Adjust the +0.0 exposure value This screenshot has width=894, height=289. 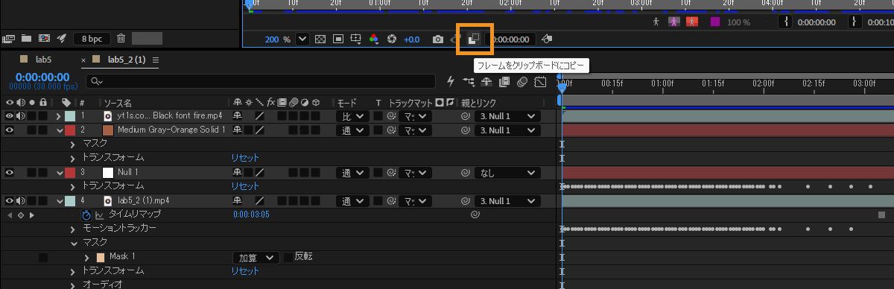click(x=411, y=39)
